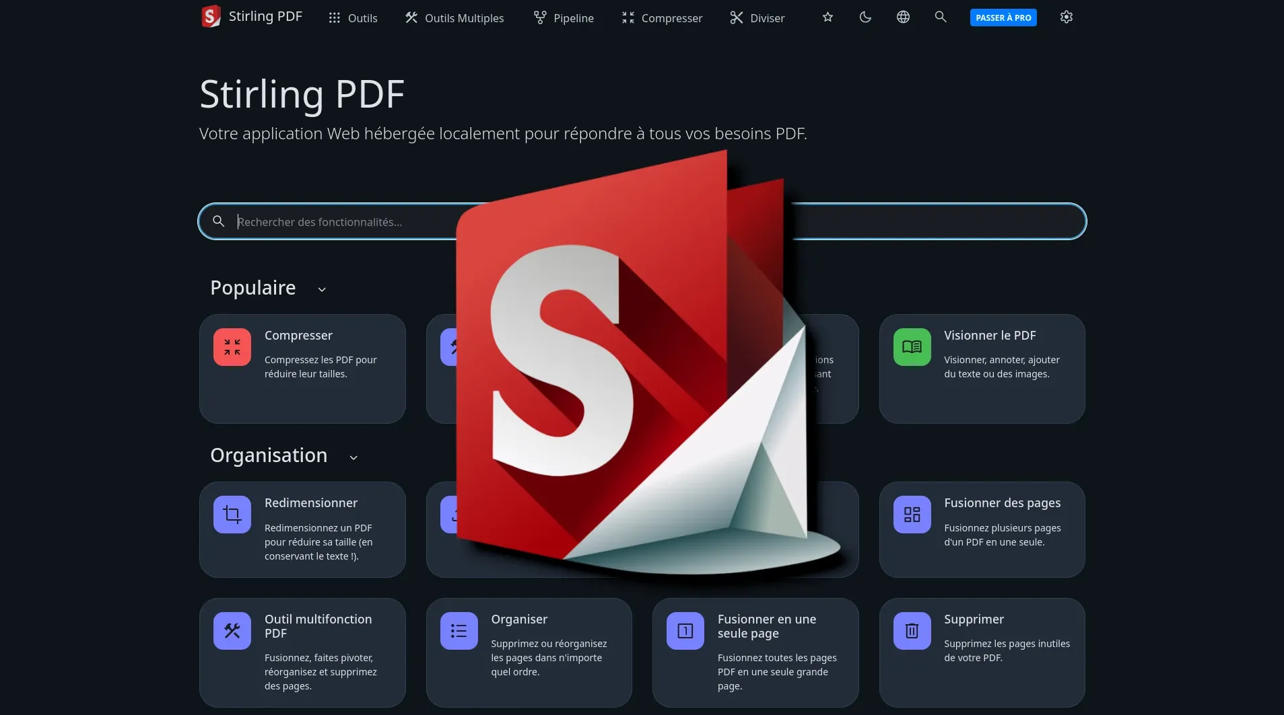Image resolution: width=1284 pixels, height=715 pixels.
Task: Select the Compresser tool icon with inward arrows
Action: point(232,346)
